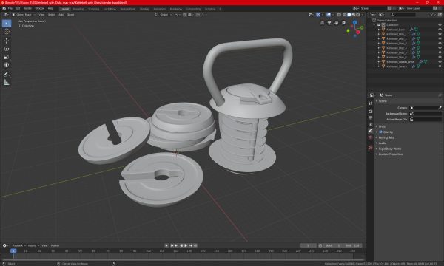444x266 pixels.
Task: Open the World properties tab icon
Action: click(x=371, y=137)
